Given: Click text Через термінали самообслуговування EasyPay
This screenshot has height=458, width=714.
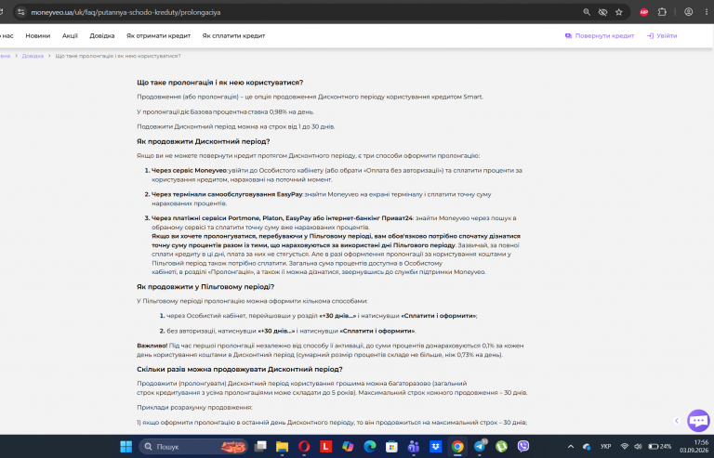Looking at the screenshot, I should pos(227,194).
